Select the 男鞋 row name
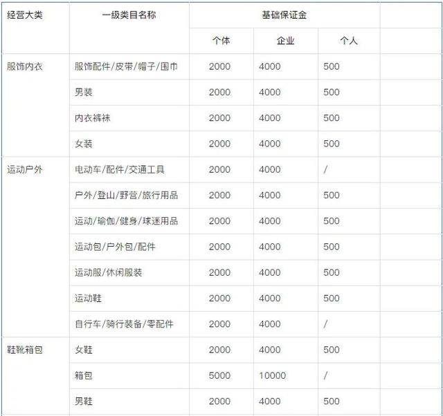This screenshot has width=443, height=416. 84,401
